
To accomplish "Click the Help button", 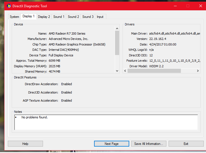I will pyautogui.click(x=25, y=144).
